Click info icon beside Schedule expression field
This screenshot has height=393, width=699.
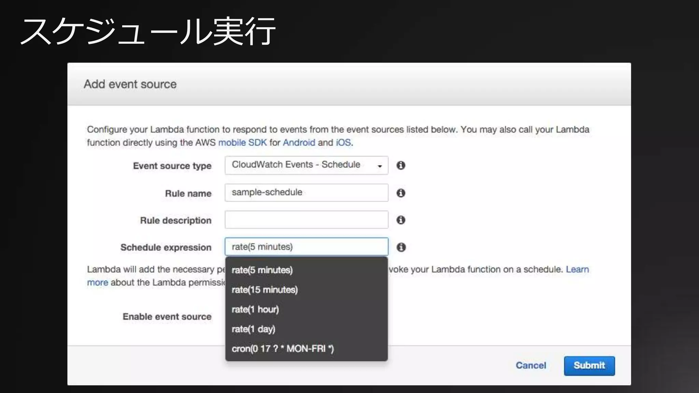coord(401,247)
